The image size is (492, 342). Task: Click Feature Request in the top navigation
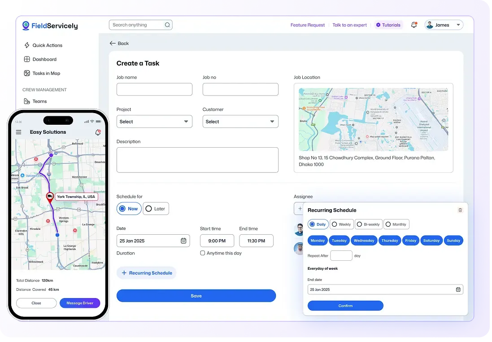(x=308, y=25)
